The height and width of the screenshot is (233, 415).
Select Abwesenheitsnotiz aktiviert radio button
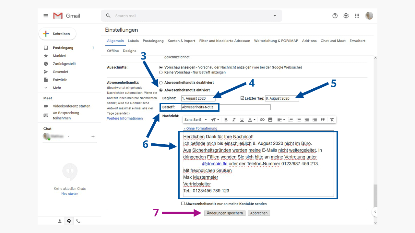[x=161, y=90]
